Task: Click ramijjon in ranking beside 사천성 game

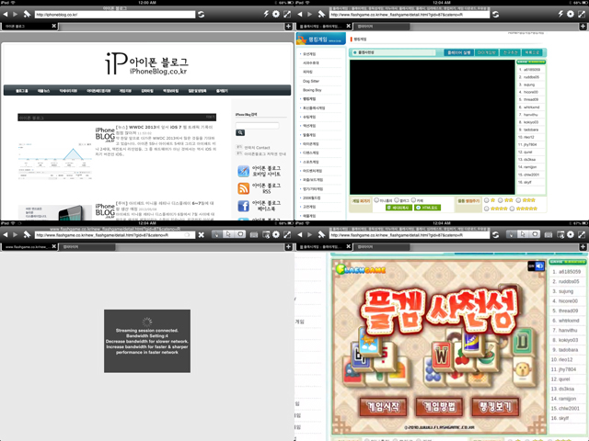Action: [568, 399]
